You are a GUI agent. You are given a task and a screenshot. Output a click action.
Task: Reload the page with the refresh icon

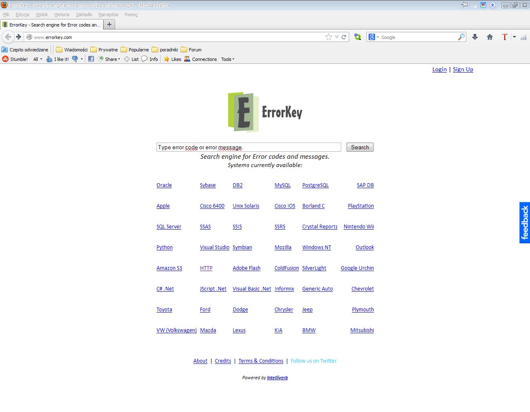click(344, 37)
